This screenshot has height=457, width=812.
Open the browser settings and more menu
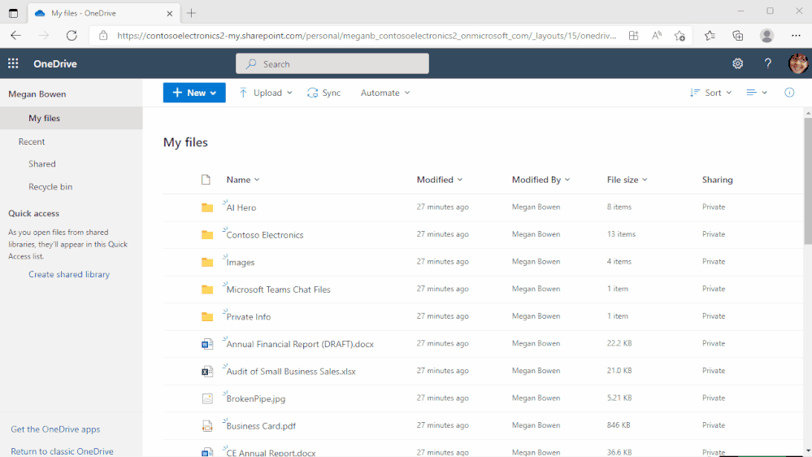tap(796, 36)
